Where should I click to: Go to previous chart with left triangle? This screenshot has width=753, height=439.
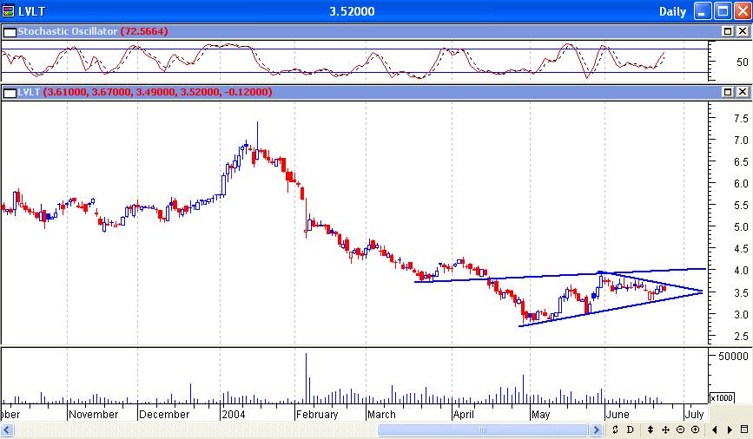715,429
